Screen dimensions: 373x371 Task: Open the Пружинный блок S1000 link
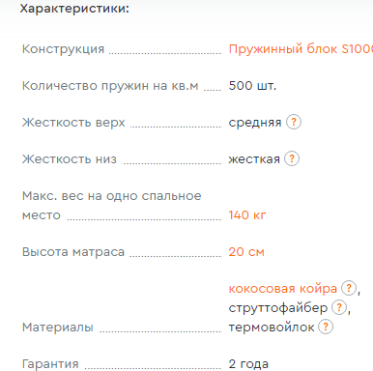pos(301,49)
